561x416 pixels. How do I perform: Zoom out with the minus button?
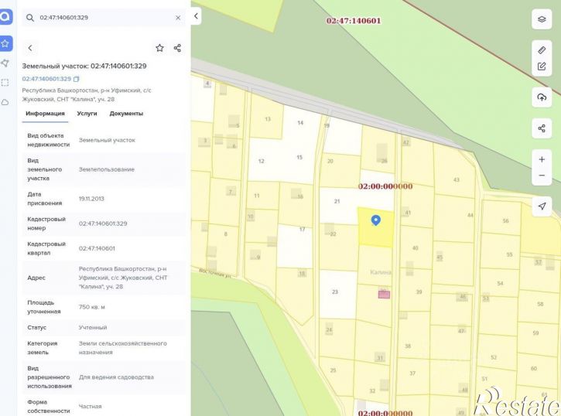click(542, 176)
